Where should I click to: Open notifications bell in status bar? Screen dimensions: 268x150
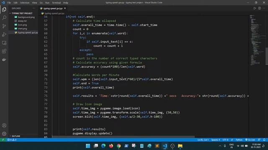pyautogui.click(x=264, y=140)
